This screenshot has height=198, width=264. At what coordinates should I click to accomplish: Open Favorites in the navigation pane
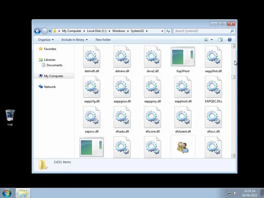tap(50, 49)
